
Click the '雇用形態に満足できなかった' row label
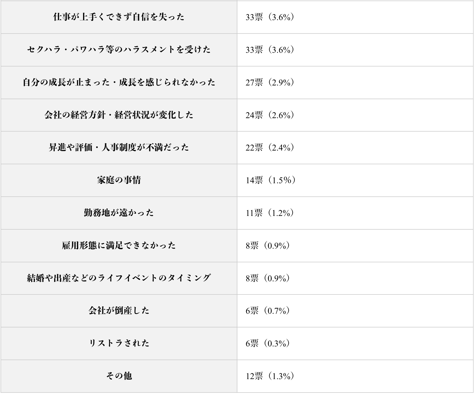coord(119,245)
